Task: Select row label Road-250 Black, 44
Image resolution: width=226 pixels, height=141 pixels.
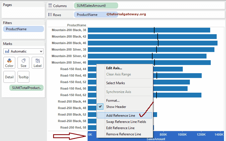Action: tap(72, 101)
